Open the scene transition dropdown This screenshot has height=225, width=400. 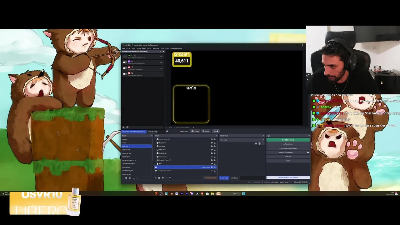click(x=242, y=140)
